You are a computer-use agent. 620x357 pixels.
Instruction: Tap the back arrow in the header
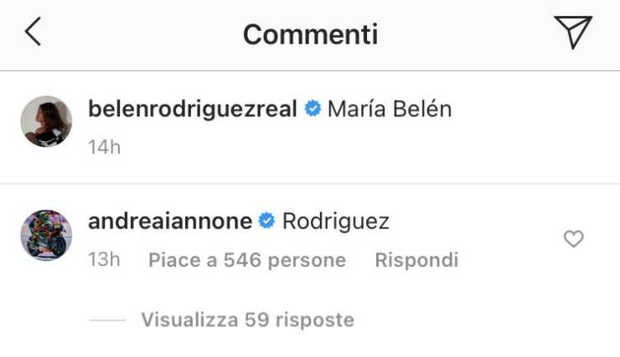pyautogui.click(x=33, y=33)
